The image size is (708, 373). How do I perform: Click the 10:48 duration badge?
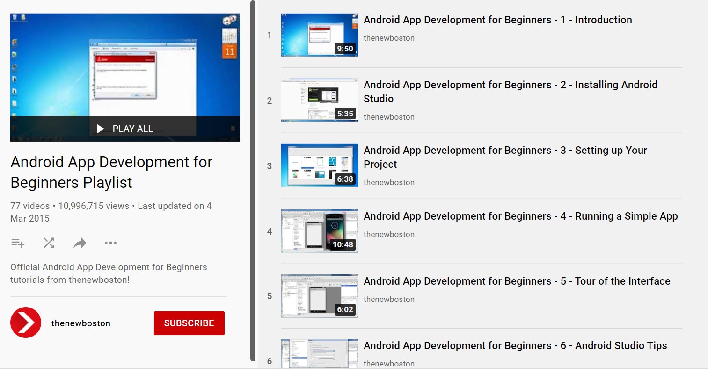(343, 244)
